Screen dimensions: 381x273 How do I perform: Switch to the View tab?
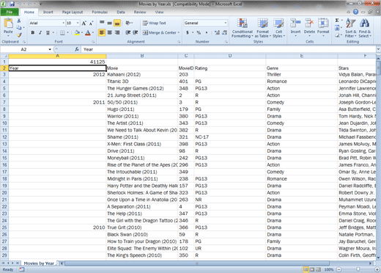click(x=159, y=12)
